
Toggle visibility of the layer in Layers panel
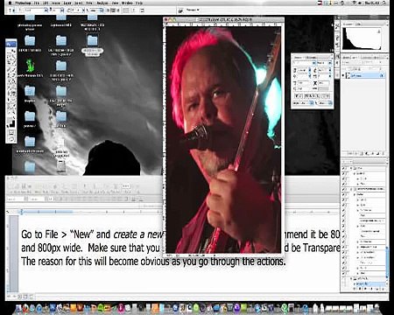pyautogui.click(x=343, y=76)
